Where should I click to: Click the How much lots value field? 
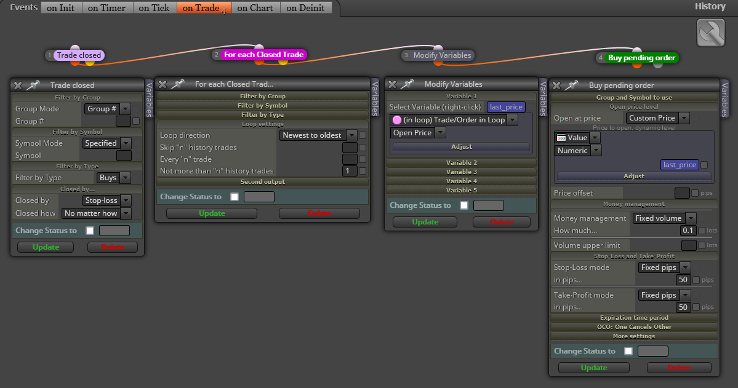[x=689, y=231]
